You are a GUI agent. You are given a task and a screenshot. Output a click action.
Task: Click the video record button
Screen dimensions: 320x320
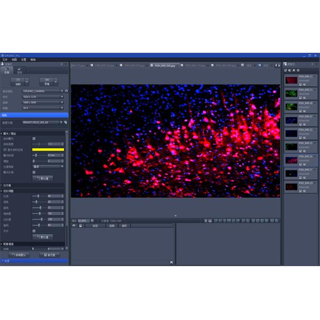tap(47, 82)
